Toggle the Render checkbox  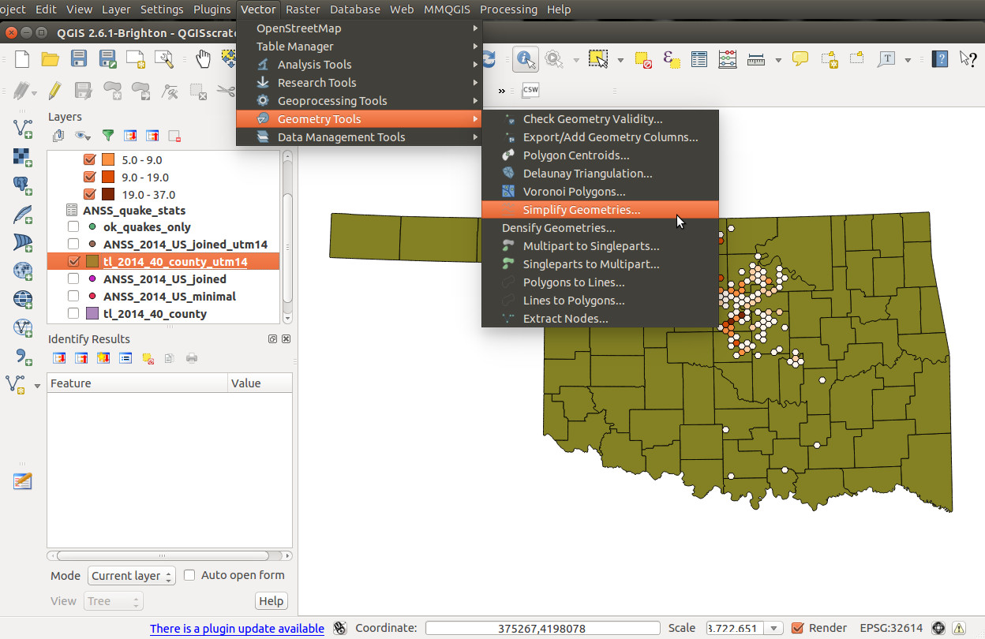pos(797,628)
